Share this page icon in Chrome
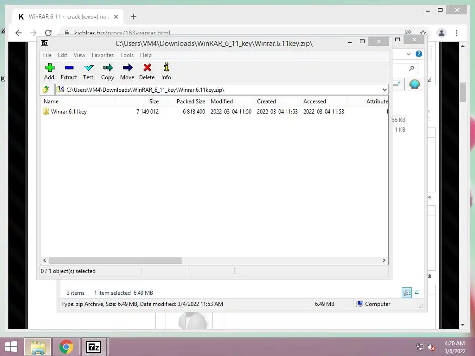Viewport: 475px width, 356px height. [x=408, y=33]
